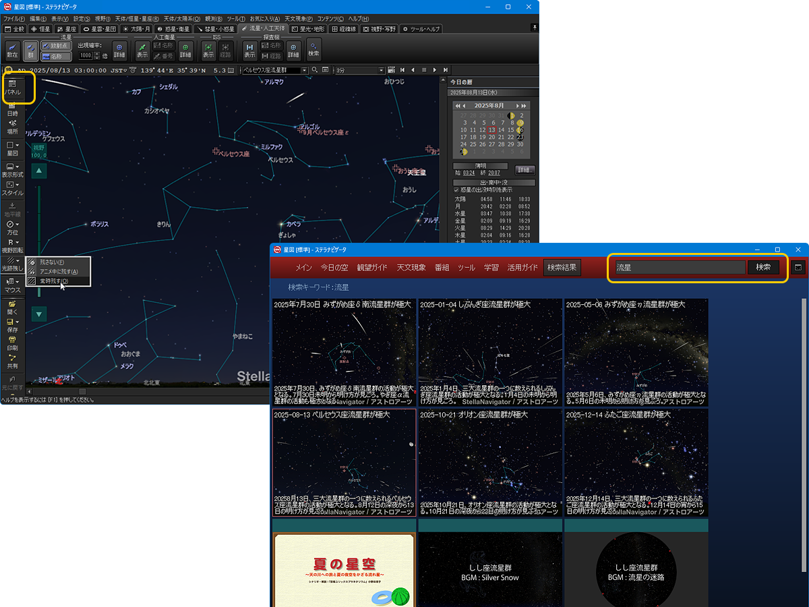Toggle the 散在 sporadic meteors button

(x=12, y=51)
